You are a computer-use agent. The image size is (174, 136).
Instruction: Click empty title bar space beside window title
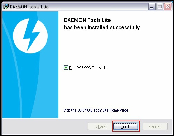coord(98,7)
